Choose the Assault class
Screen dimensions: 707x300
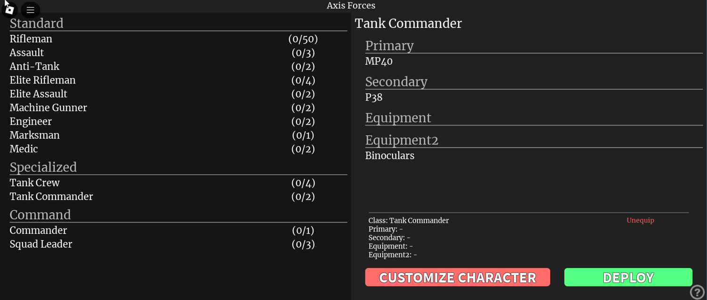click(x=178, y=52)
